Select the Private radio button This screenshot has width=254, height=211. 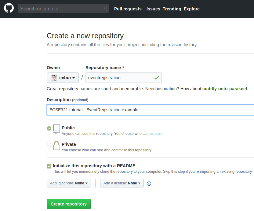coord(49,145)
